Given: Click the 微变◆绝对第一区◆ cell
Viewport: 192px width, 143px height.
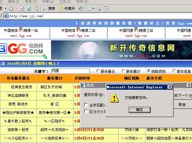Looking at the screenshot, I should [x=55, y=113].
